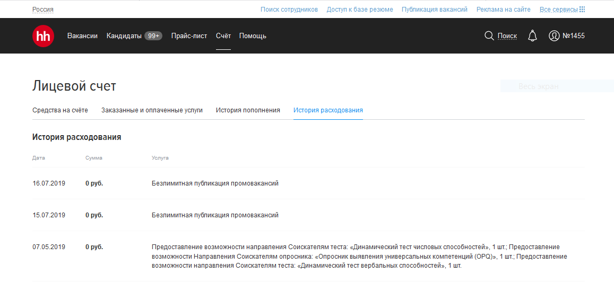Open the Россия region selector
614x282 pixels.
pyautogui.click(x=42, y=10)
